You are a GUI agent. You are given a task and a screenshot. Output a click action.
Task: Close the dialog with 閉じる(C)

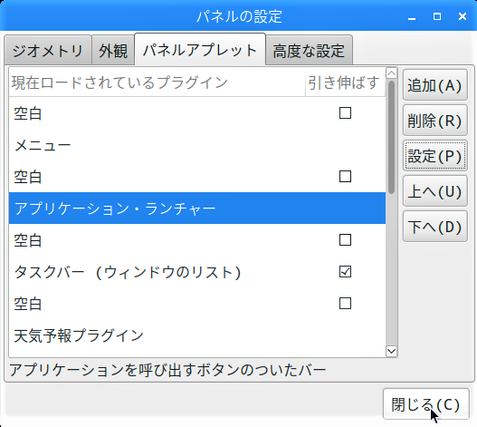click(x=426, y=404)
